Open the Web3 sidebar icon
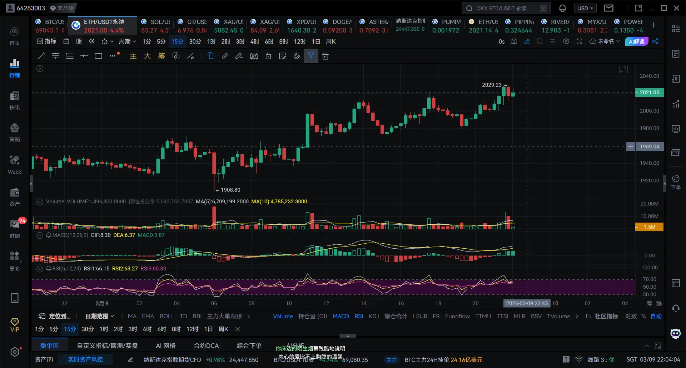Screen dimensions: 686x368 click(15, 164)
